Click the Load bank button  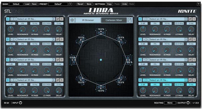pyautogui.click(x=27, y=4)
